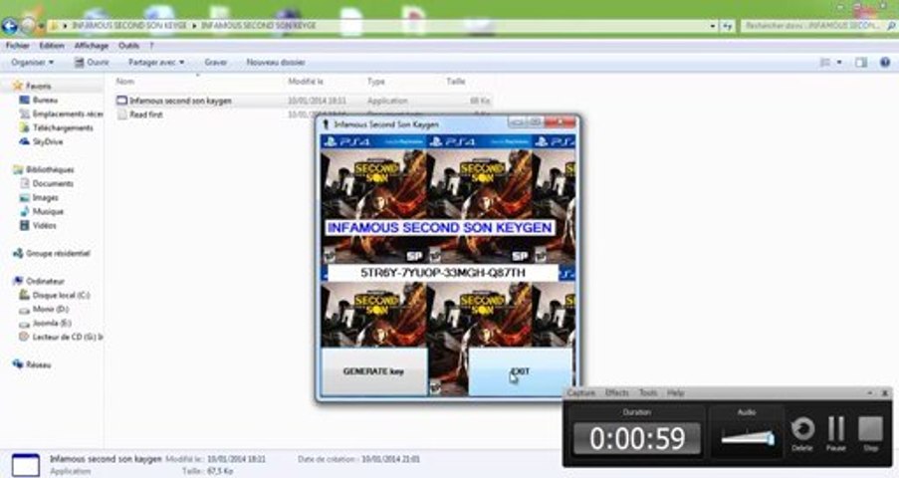899x478 pixels.
Task: Sort files by Nom column
Action: 125,82
